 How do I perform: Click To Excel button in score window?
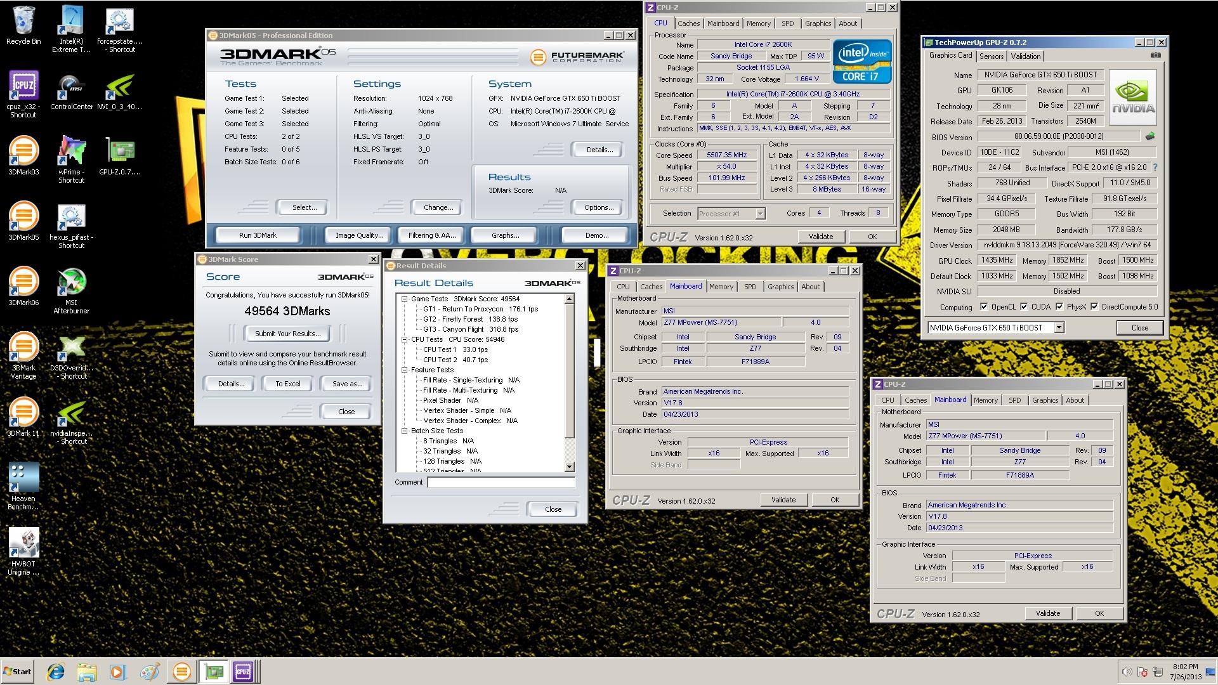pos(288,384)
